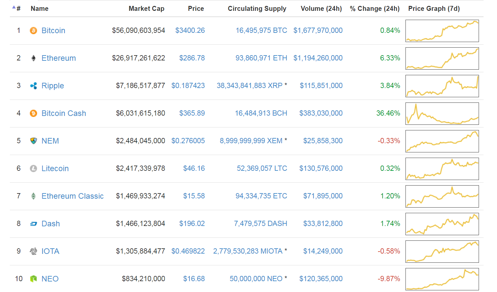Open the Ripple coin page link

click(x=53, y=86)
